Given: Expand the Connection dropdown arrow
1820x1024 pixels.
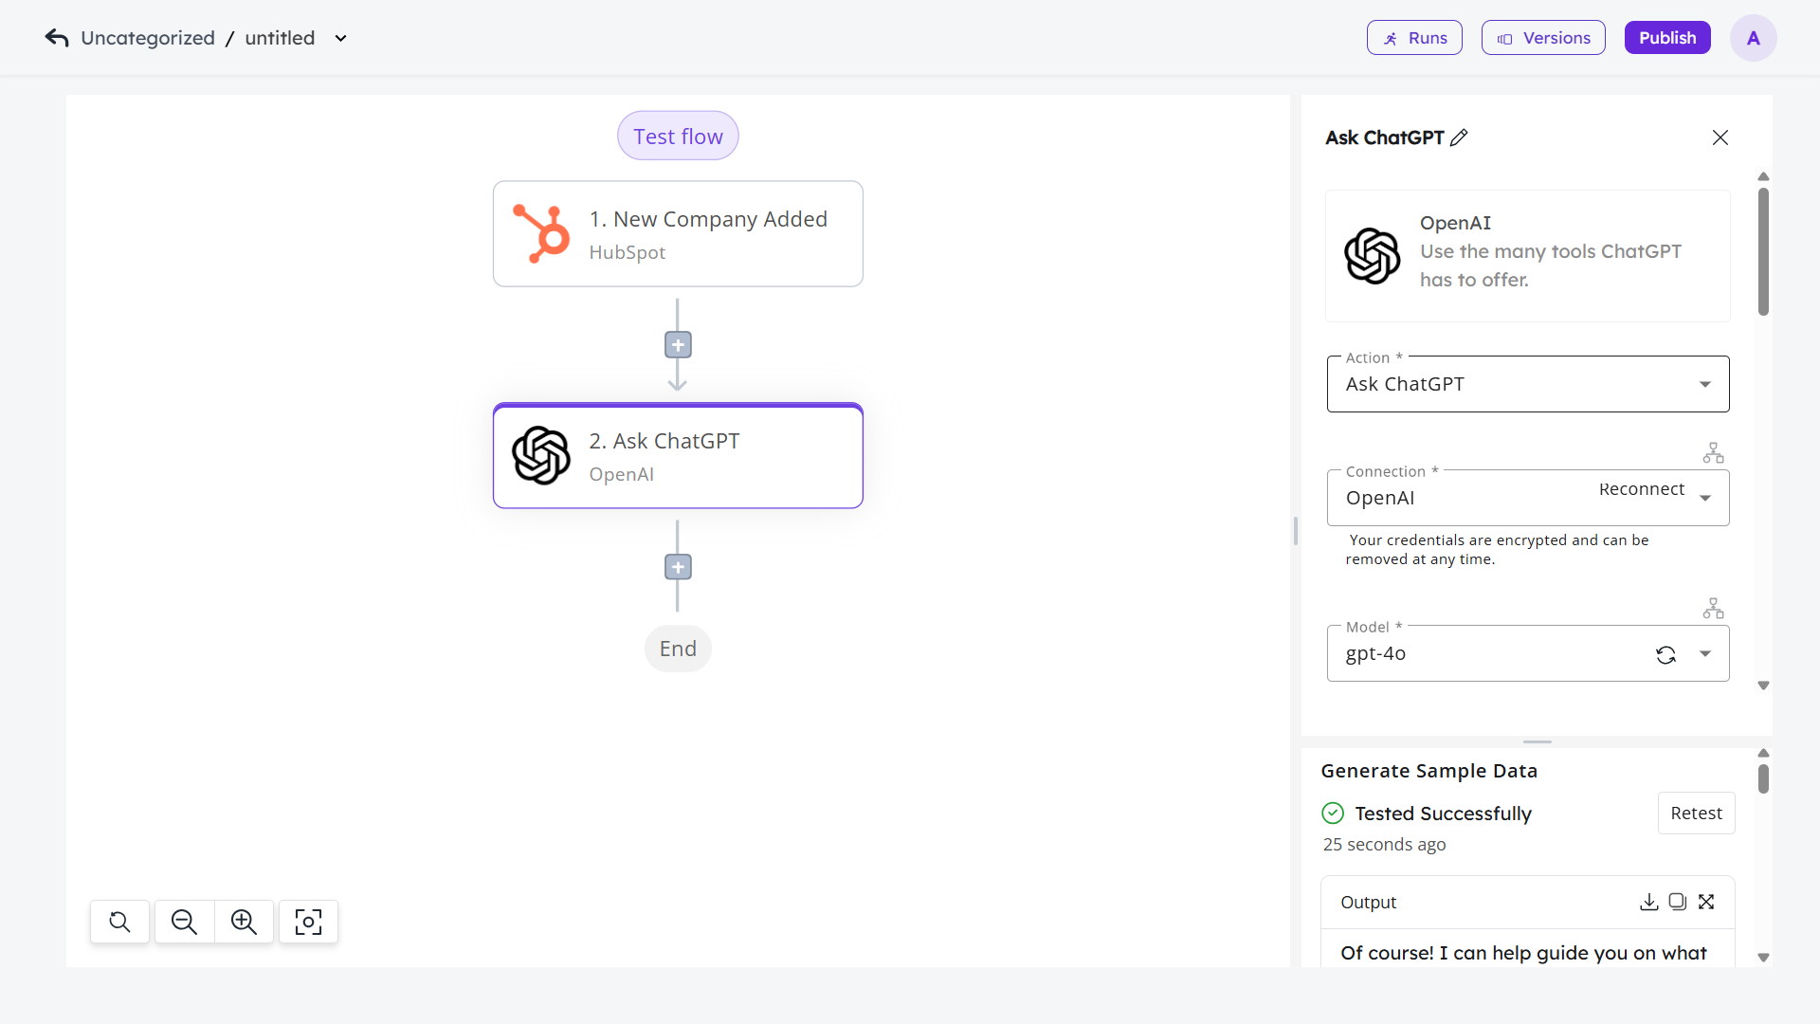Looking at the screenshot, I should [1705, 498].
